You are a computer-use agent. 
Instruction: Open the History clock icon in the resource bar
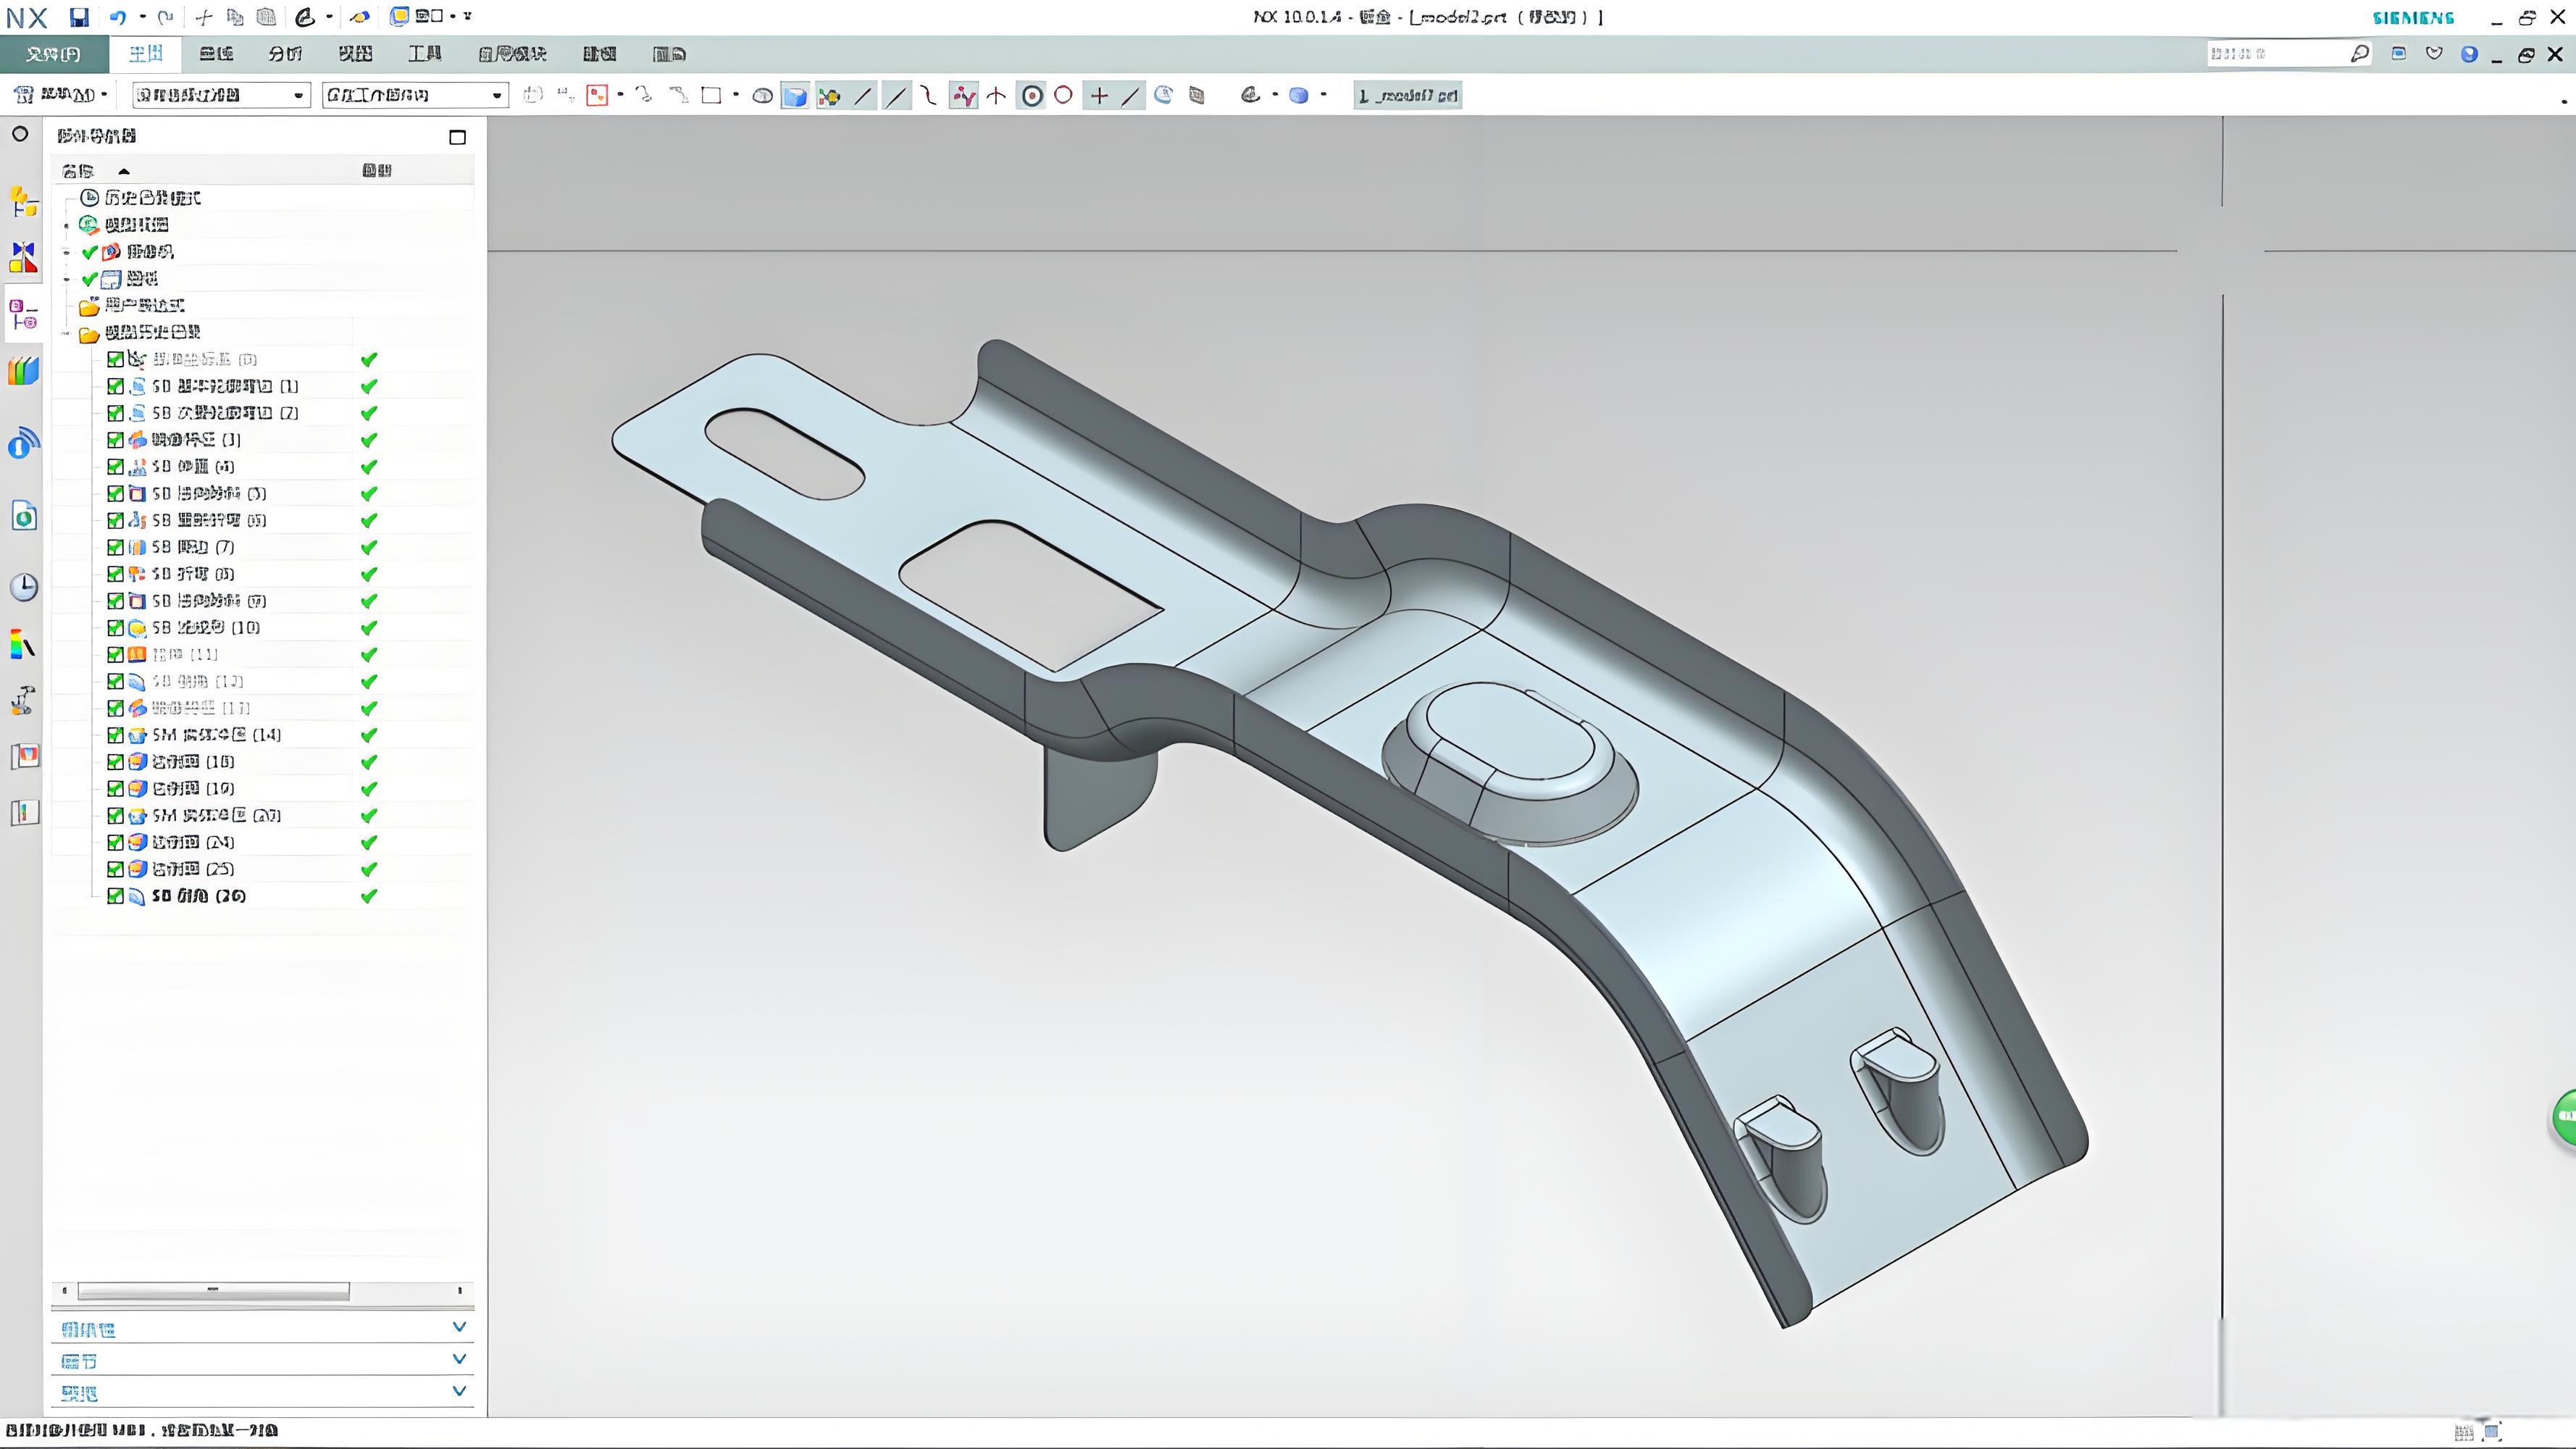[23, 586]
